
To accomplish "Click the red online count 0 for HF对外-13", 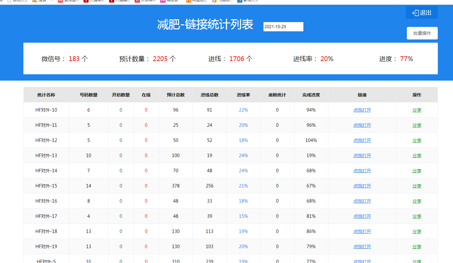I will click(146, 156).
